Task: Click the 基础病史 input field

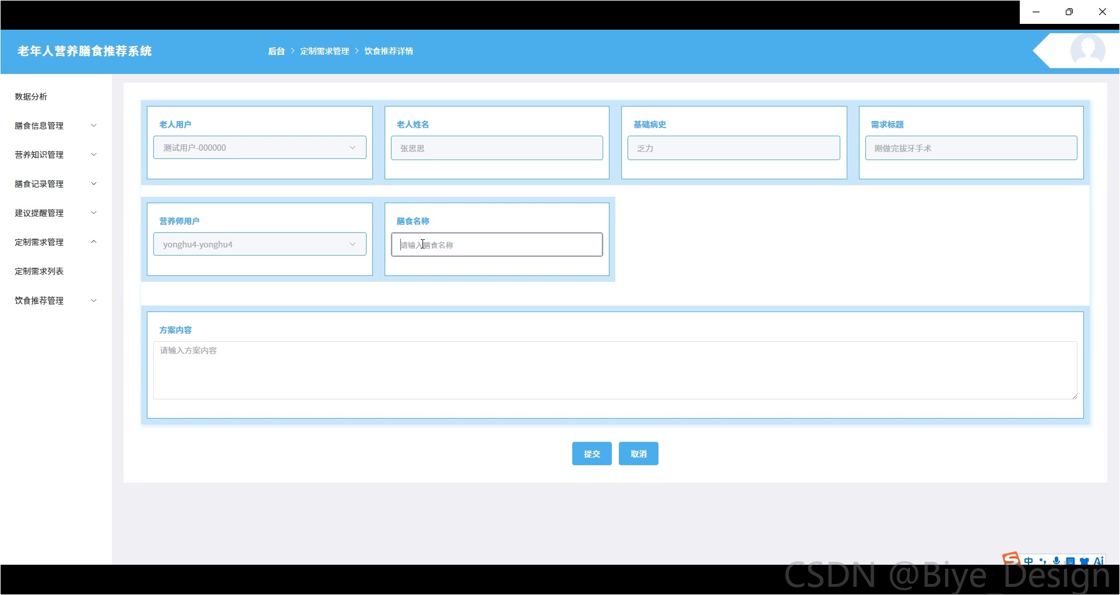Action: click(734, 148)
